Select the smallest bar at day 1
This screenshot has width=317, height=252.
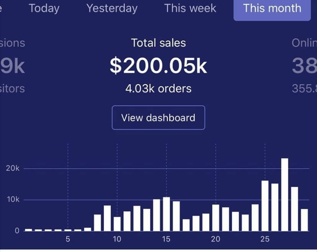28,229
